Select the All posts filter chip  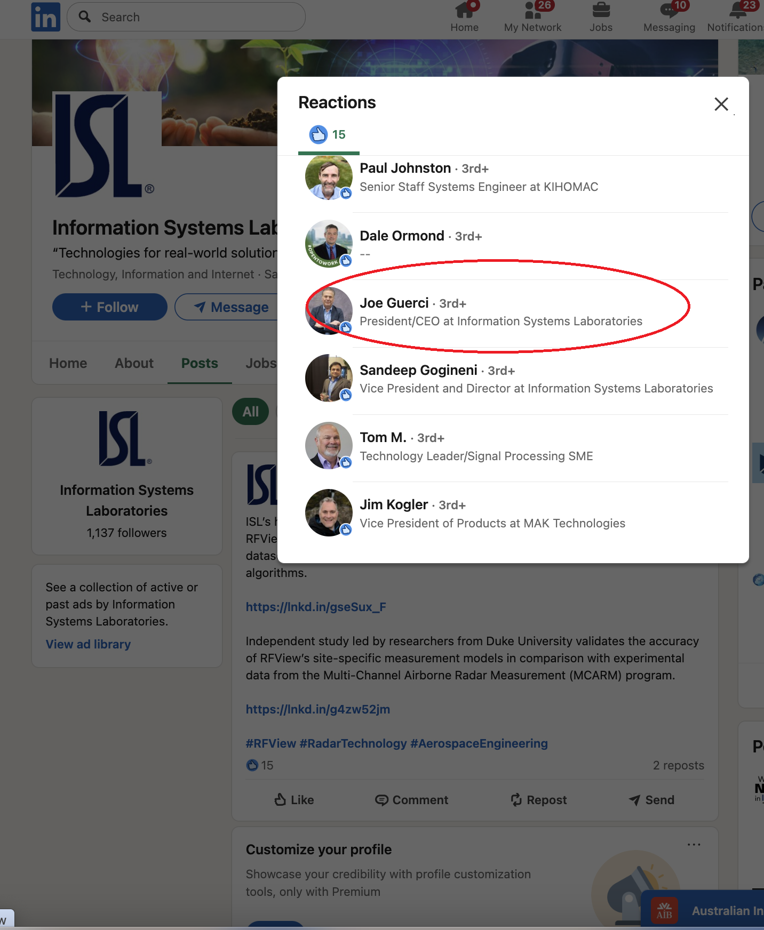[250, 412]
